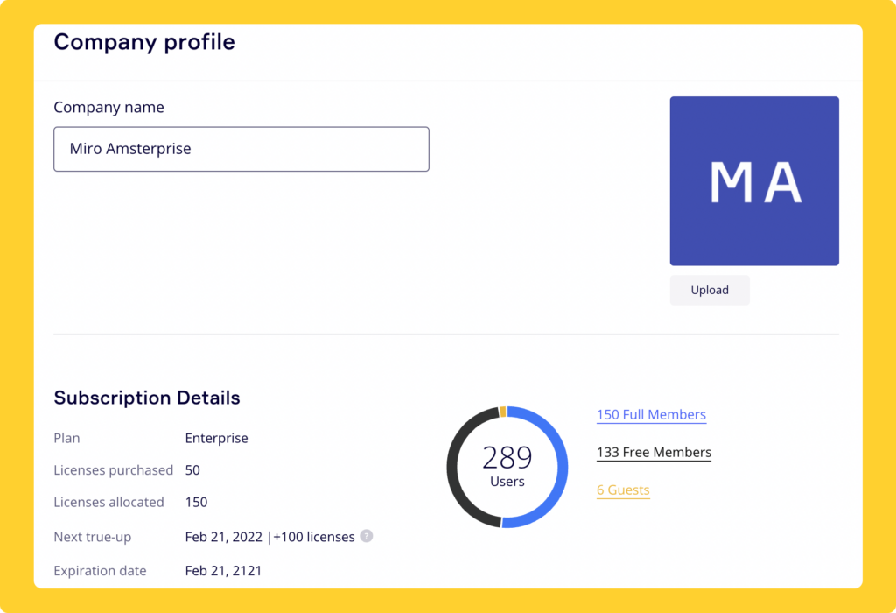Open the 150 Full Members link
Viewport: 896px width, 613px height.
[x=651, y=415]
